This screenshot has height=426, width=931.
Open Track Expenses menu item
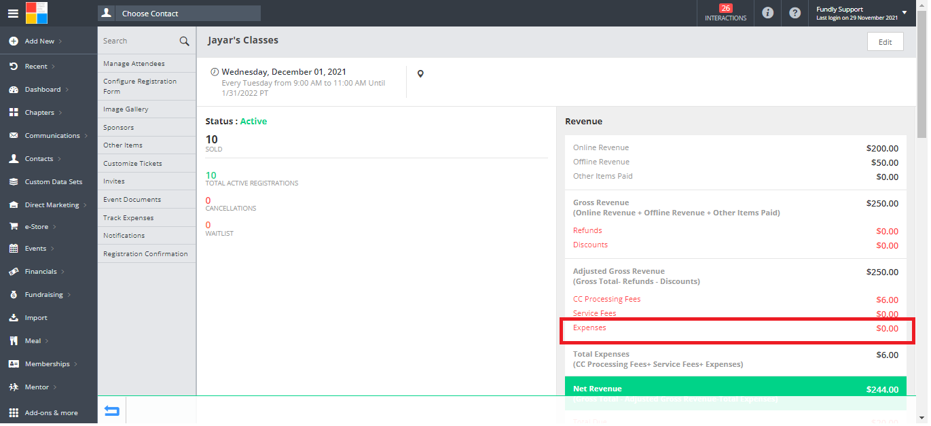147,218
